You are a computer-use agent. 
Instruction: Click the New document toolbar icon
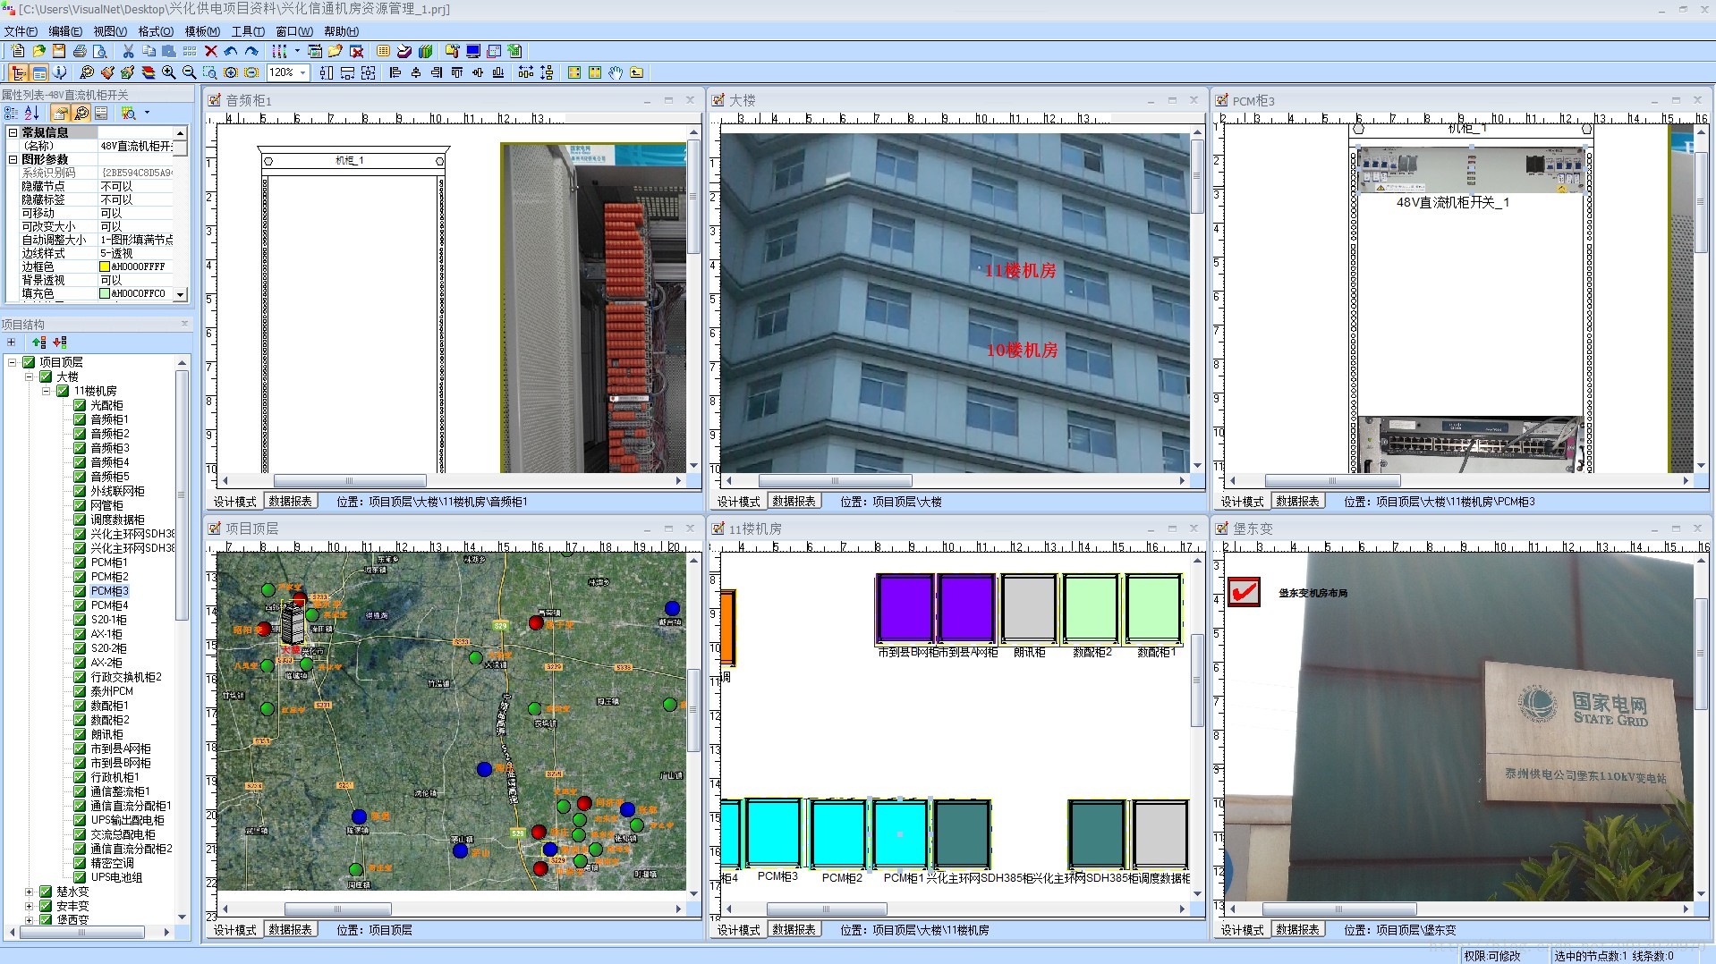pos(18,51)
